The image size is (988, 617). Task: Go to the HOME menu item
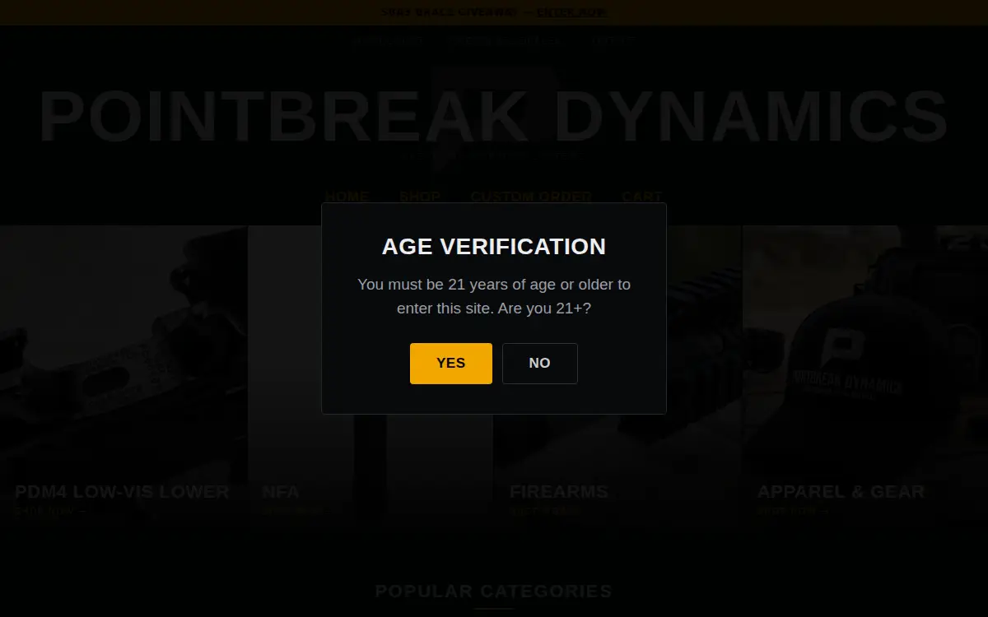pos(347,197)
